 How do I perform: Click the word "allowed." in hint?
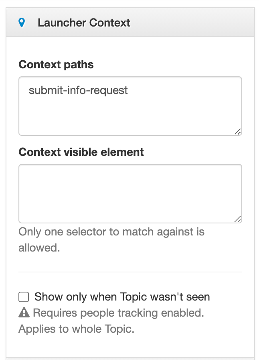39,248
